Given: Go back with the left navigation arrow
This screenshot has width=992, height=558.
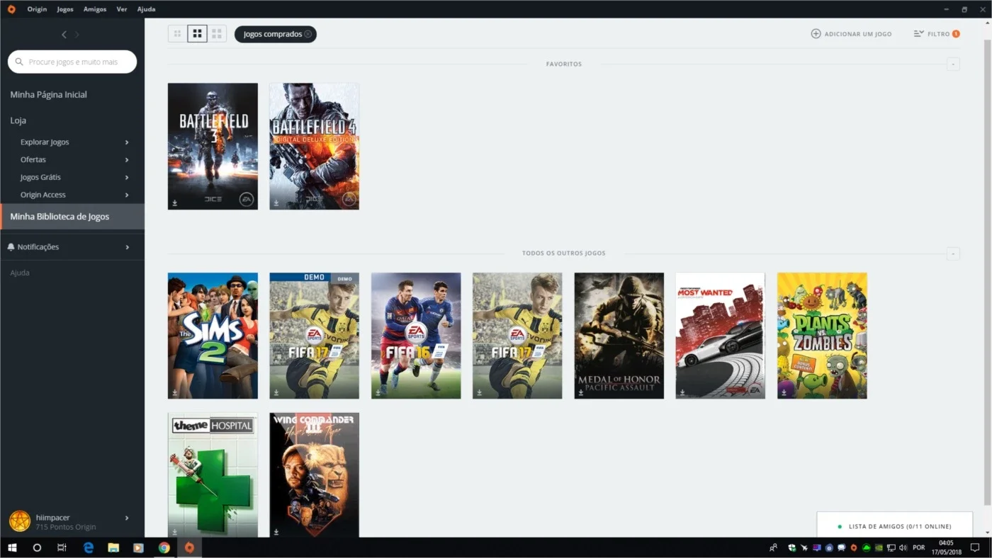Looking at the screenshot, I should click(64, 35).
